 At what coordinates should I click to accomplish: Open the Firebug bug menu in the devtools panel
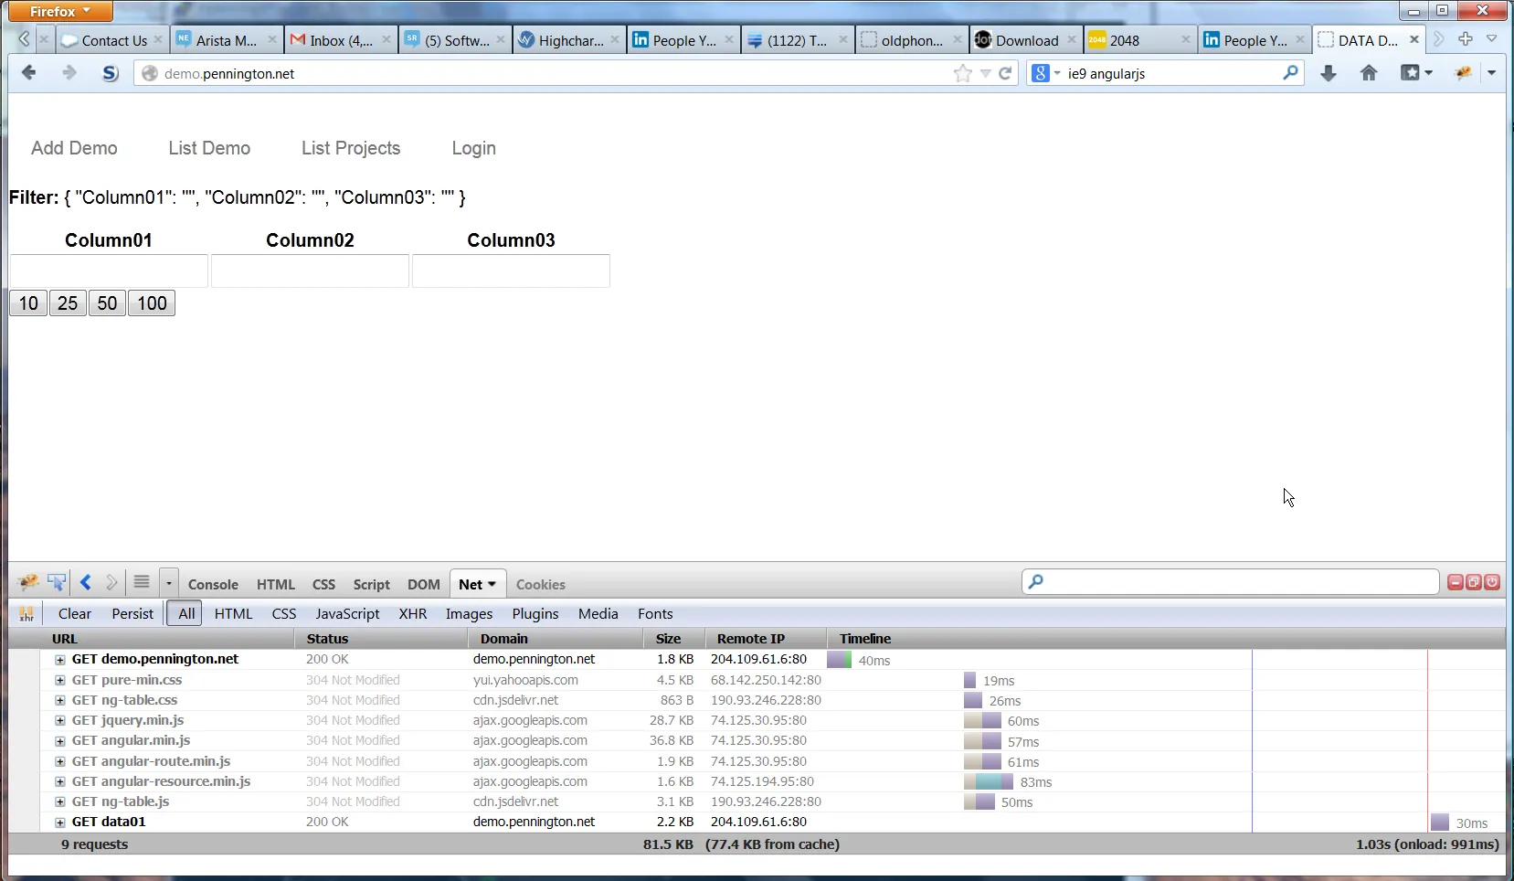[x=28, y=582]
